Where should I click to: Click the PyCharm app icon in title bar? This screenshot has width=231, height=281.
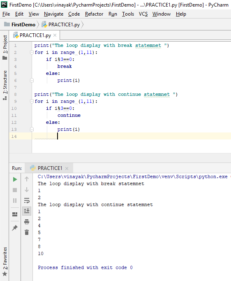coord(4,4)
